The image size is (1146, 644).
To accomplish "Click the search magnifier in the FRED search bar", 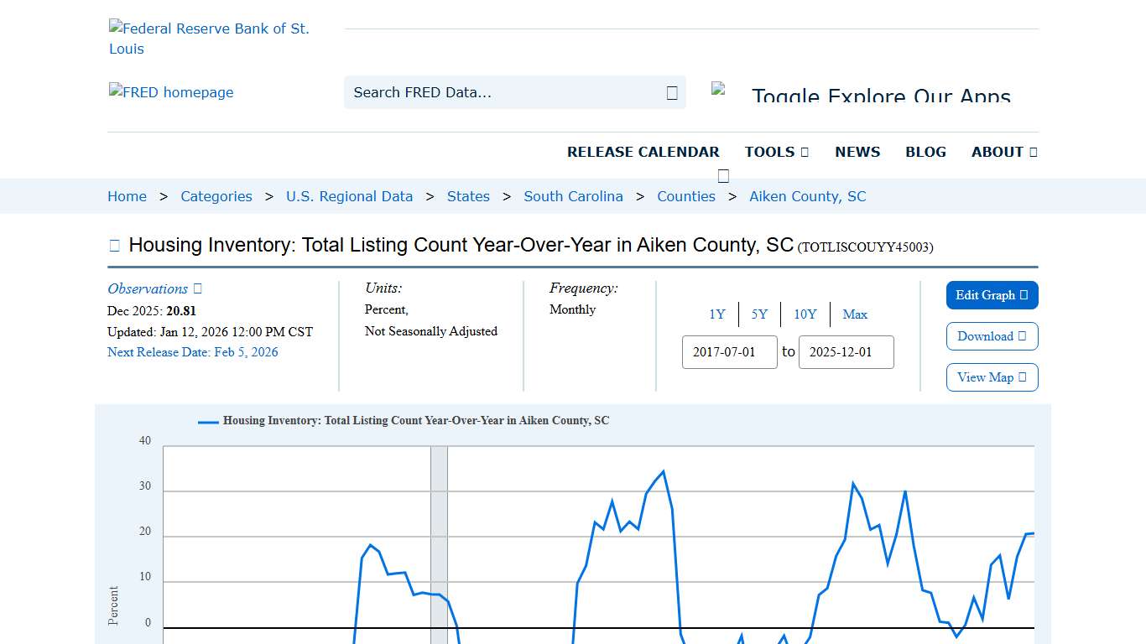I will (x=670, y=92).
